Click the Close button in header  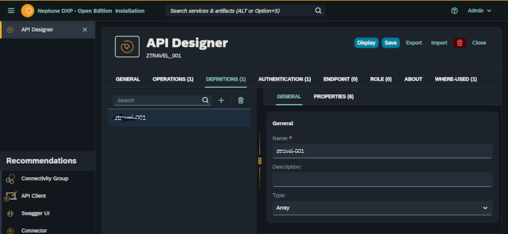[479, 42]
